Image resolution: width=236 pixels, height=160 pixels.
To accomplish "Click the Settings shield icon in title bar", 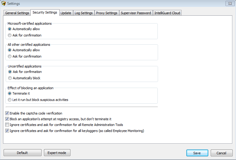I will click(4, 3).
